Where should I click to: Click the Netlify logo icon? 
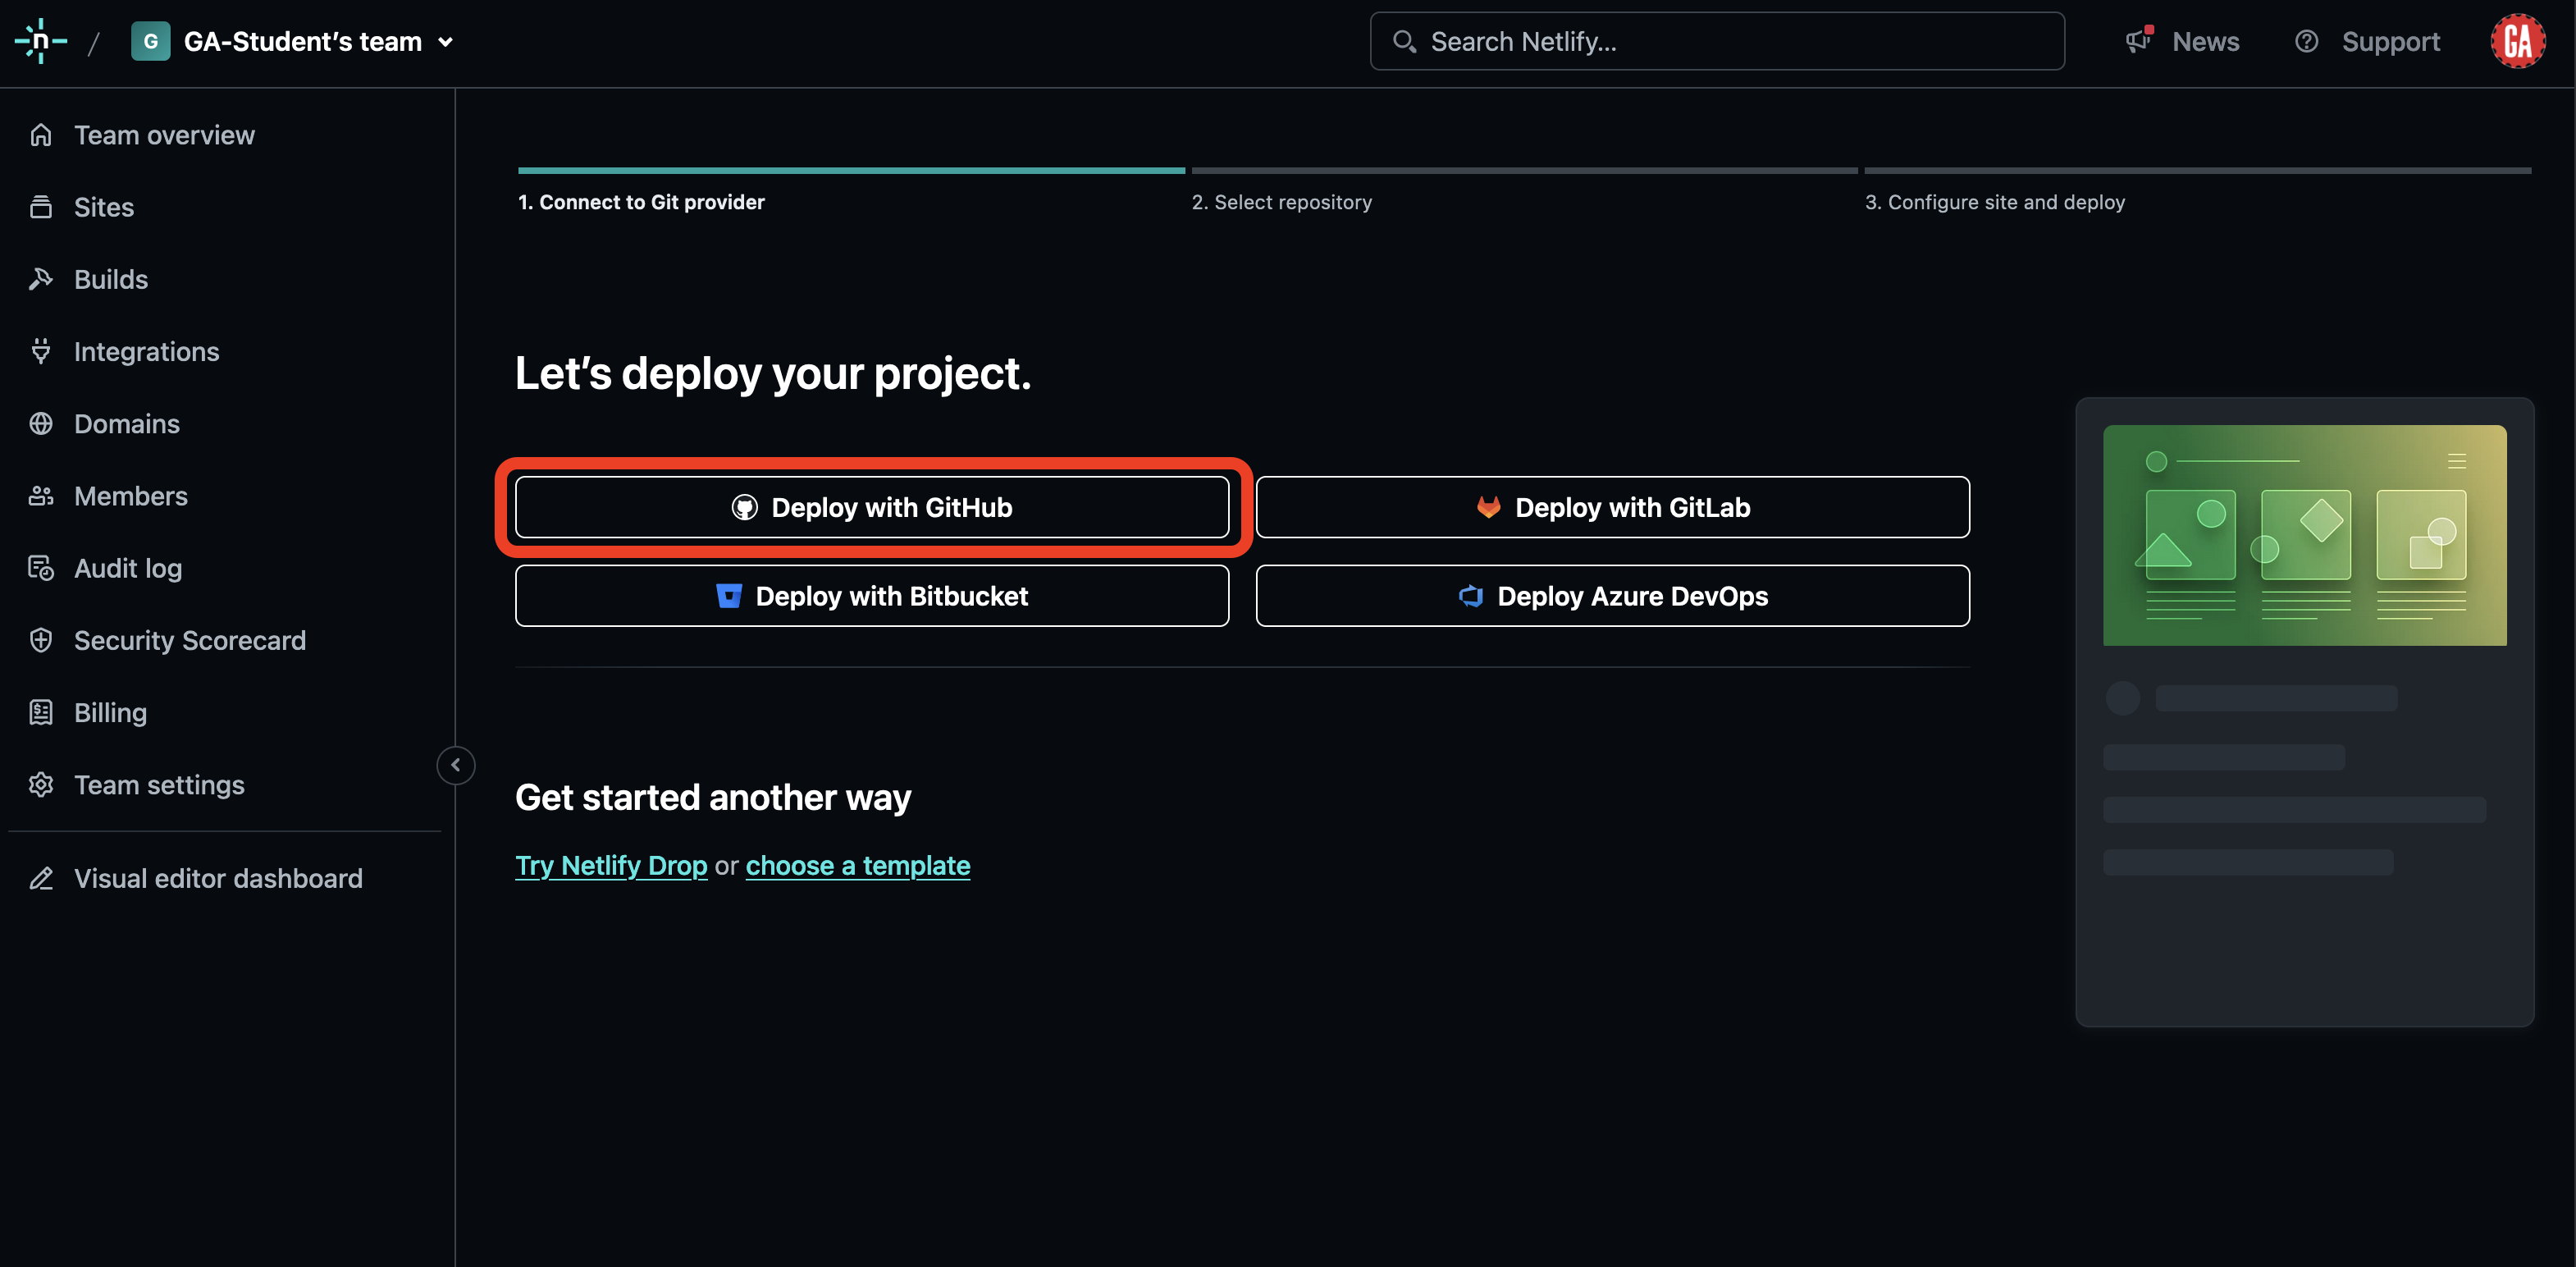tap(40, 41)
